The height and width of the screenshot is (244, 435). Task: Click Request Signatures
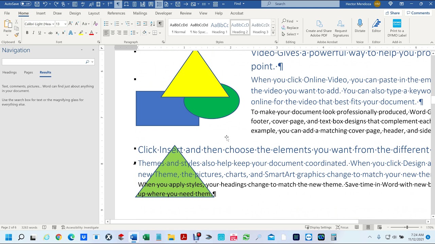tap(341, 28)
